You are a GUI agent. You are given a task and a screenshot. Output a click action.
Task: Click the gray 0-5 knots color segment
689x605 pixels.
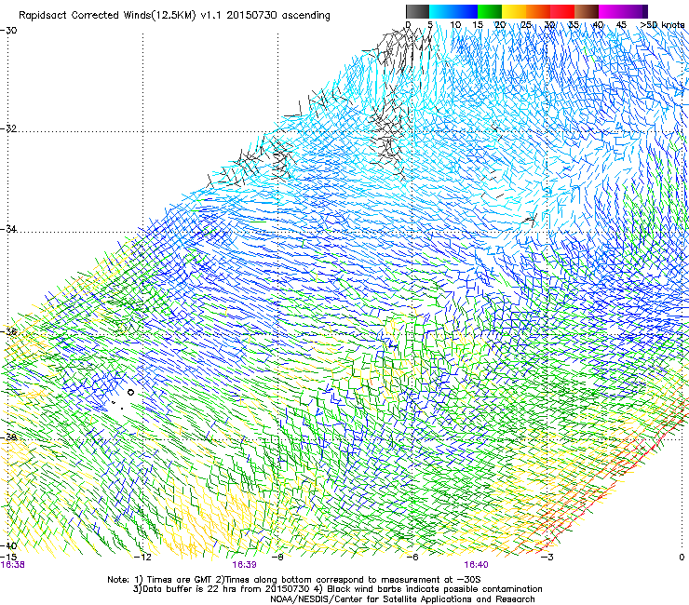coord(418,11)
